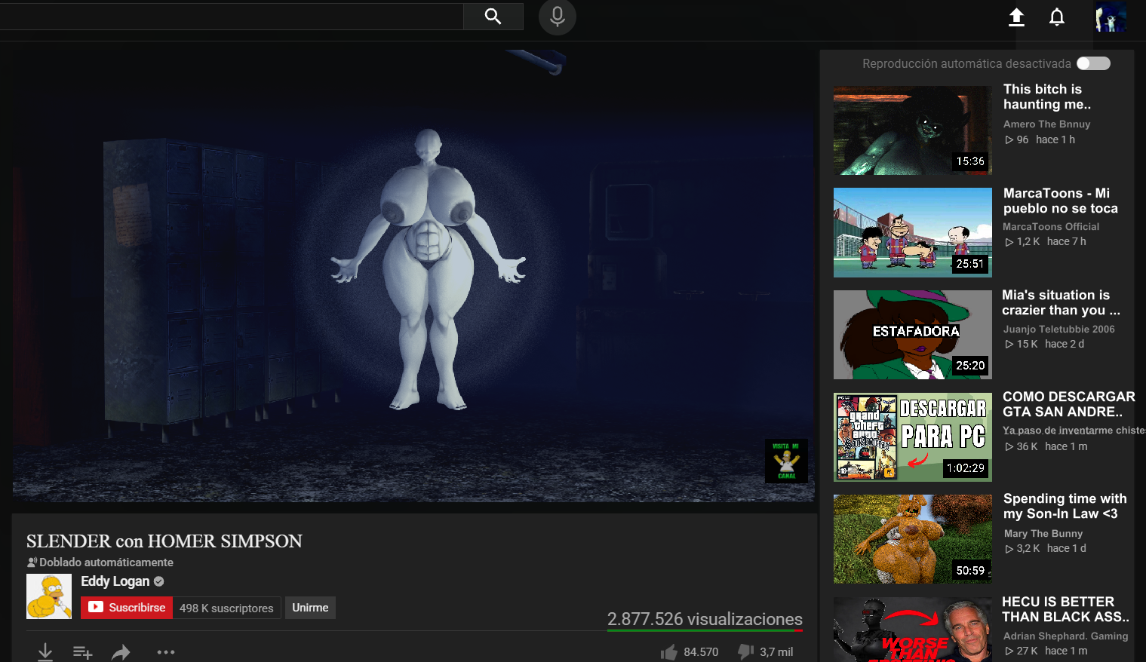
Task: Open 'HECU IS BETTER THAN BLACK ASS..' thumbnail
Action: 913,630
